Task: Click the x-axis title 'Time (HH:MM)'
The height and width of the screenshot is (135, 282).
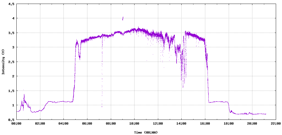Action: pyautogui.click(x=146, y=132)
